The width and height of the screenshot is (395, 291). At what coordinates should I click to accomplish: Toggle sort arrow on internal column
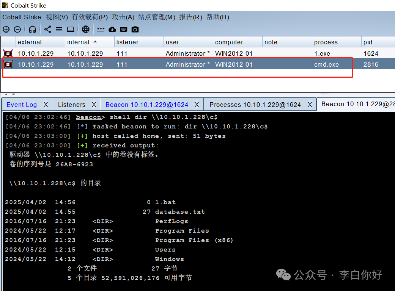coord(95,42)
